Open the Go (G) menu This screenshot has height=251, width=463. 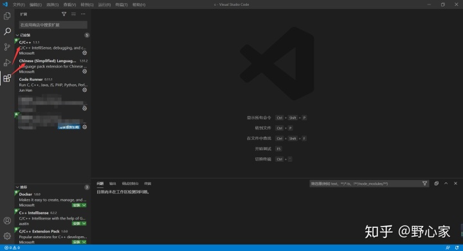87,4
